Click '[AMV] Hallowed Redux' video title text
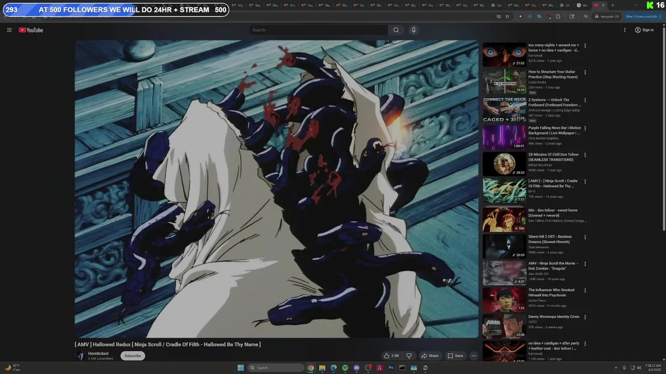The image size is (666, 374). pyautogui.click(x=168, y=344)
